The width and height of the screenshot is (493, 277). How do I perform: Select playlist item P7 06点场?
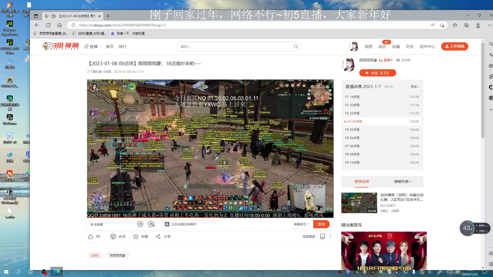point(382,146)
